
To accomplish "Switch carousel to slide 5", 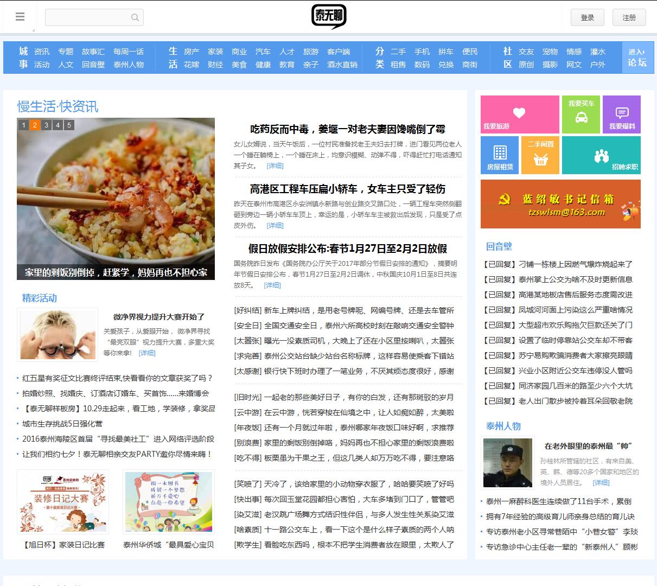I will pyautogui.click(x=69, y=125).
